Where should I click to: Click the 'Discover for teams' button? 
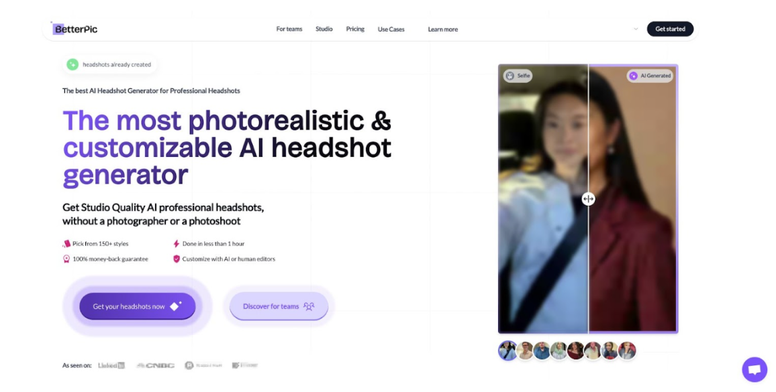pos(279,306)
